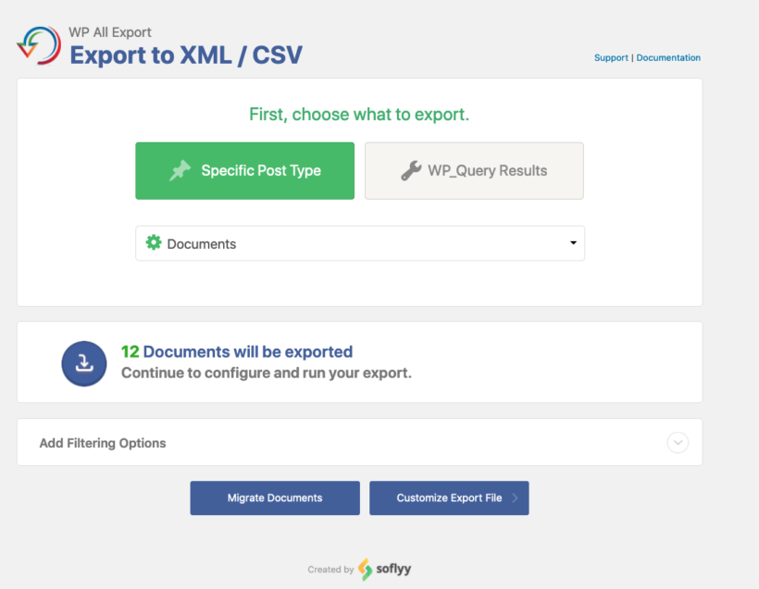Click the WP All Export logo icon

[38, 45]
